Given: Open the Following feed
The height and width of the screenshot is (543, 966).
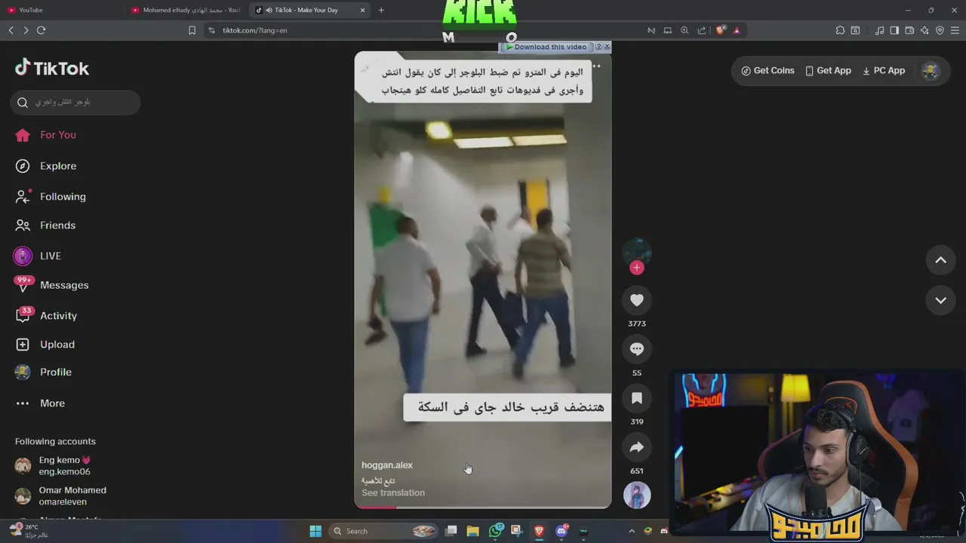Looking at the screenshot, I should coord(50,197).
